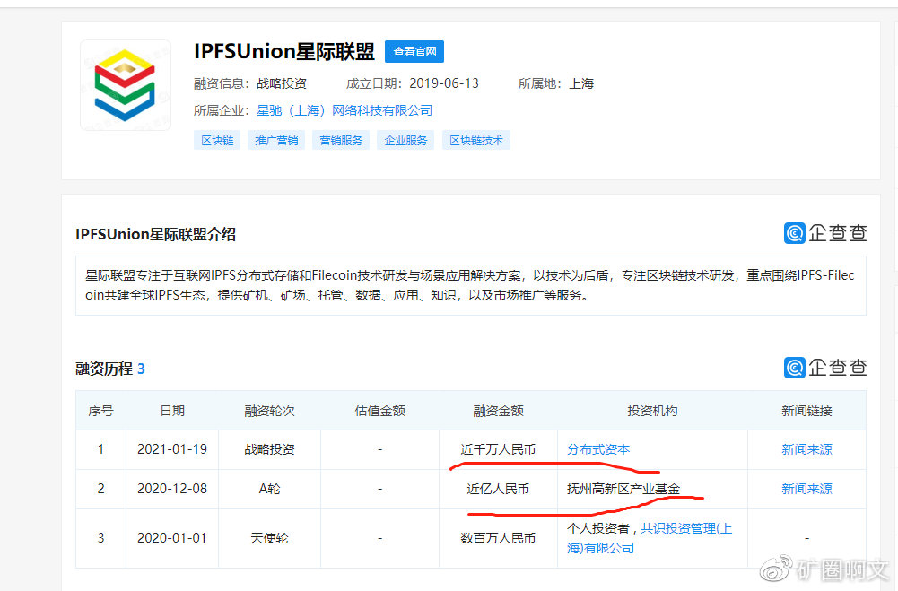Select the 推广营销 tag
The width and height of the screenshot is (898, 591).
pyautogui.click(x=276, y=140)
